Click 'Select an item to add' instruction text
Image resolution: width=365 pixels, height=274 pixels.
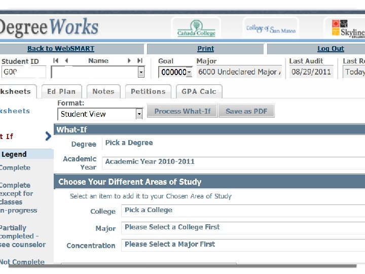[x=151, y=196]
